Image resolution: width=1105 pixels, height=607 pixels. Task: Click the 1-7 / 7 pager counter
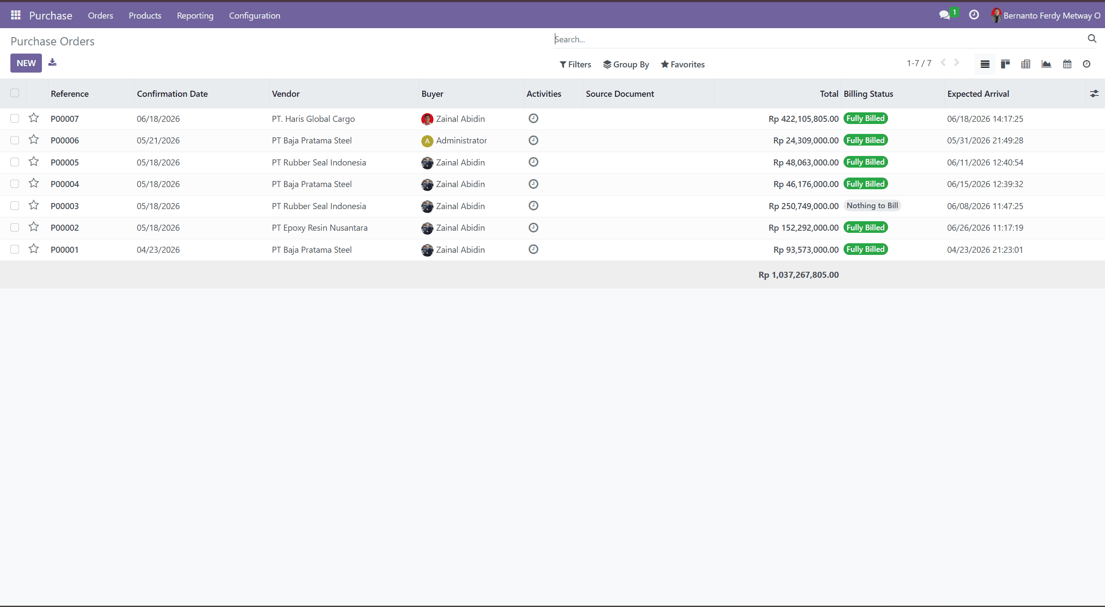tap(919, 63)
